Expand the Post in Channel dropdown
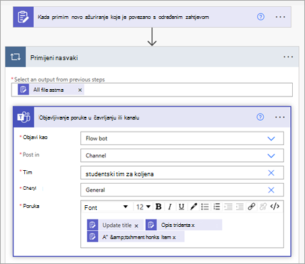The image size is (305, 264). point(271,156)
